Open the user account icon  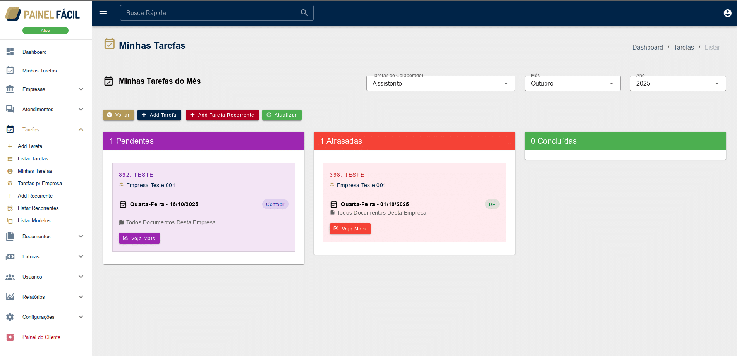click(727, 13)
